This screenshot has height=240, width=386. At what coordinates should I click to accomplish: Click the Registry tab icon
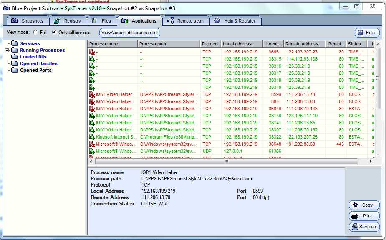click(x=57, y=21)
